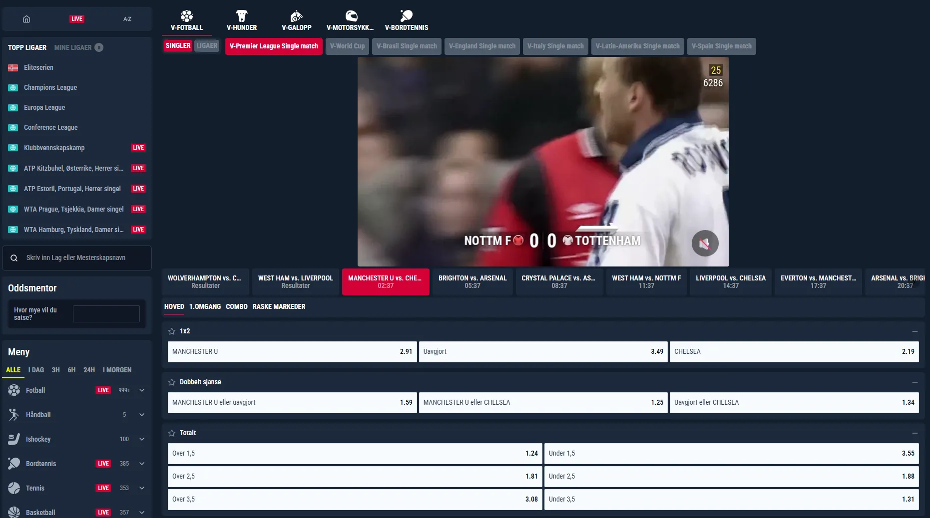
Task: Open the V-Fotball soccer ball icon
Action: click(x=187, y=16)
